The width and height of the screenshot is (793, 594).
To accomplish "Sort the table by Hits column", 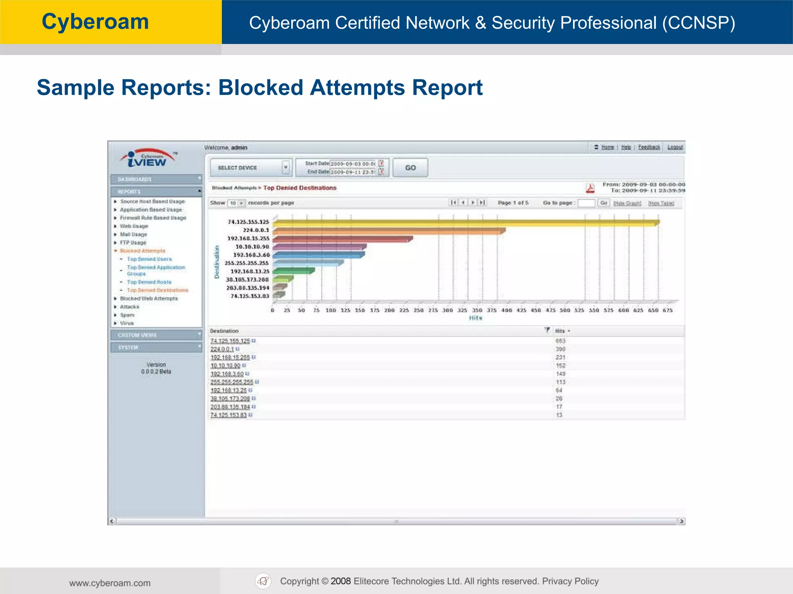I will [x=563, y=331].
